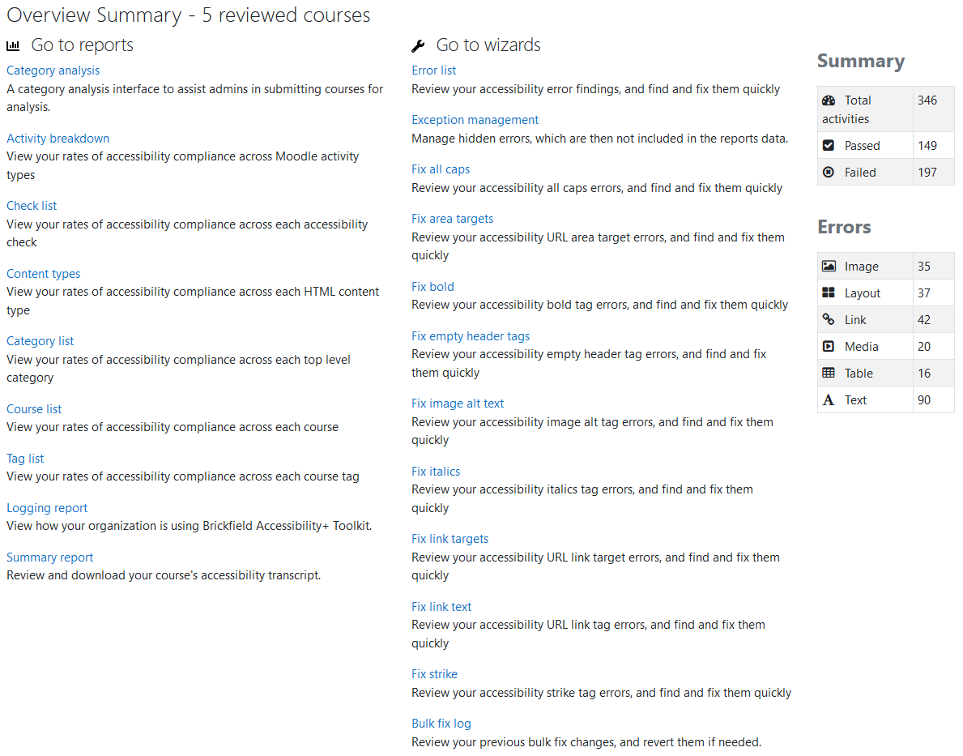Click the Total activities dashboard icon
Image resolution: width=963 pixels, height=756 pixels.
click(x=829, y=100)
